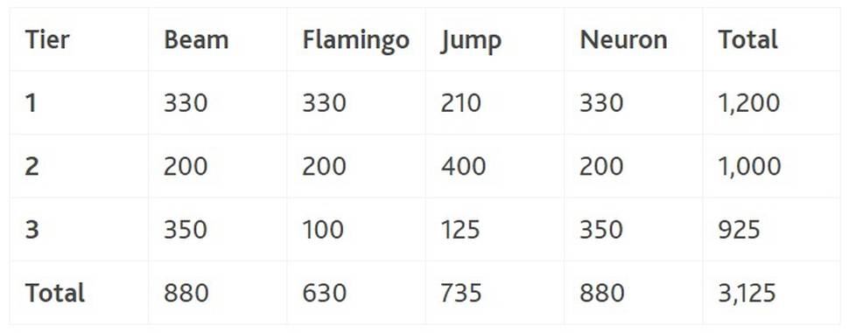Click the Flamingo column header

click(x=355, y=41)
